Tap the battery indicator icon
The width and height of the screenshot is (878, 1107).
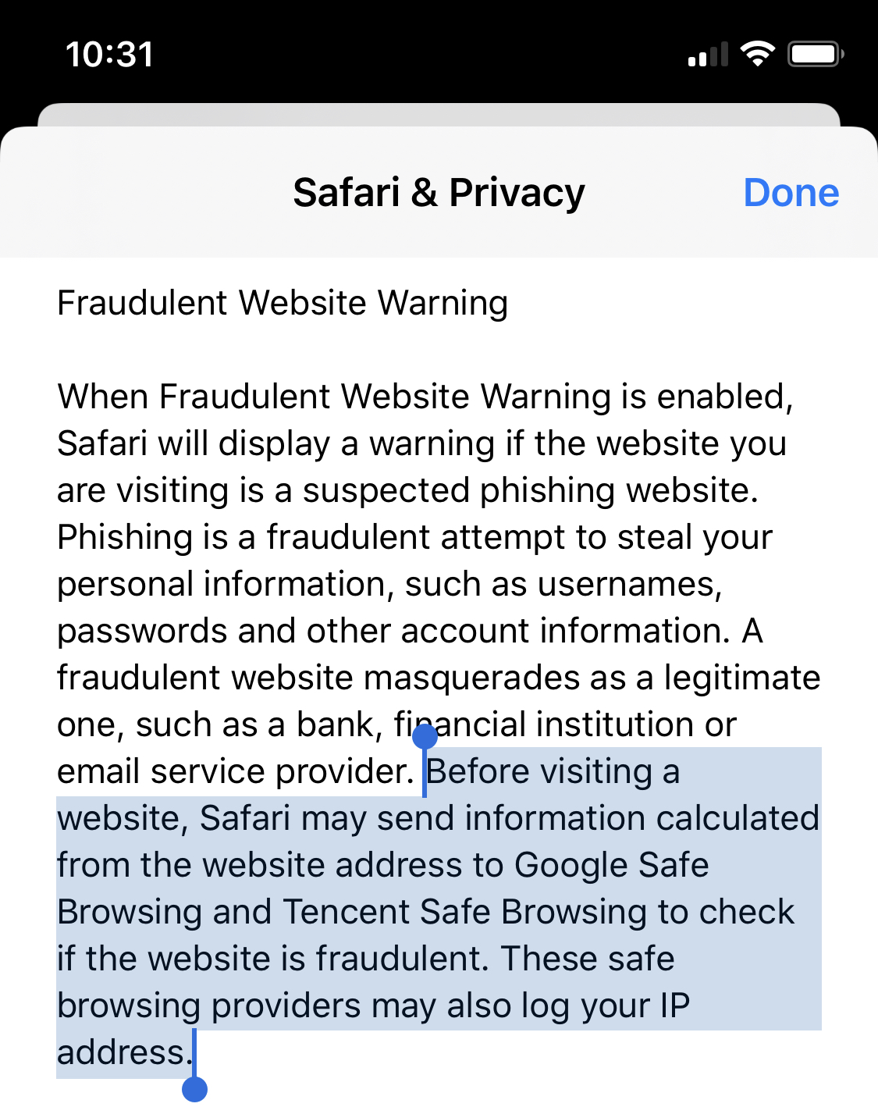pyautogui.click(x=816, y=54)
